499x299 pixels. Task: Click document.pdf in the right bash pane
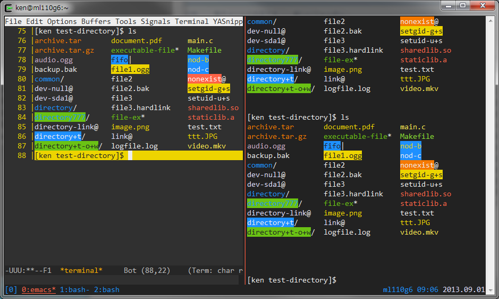(x=349, y=127)
